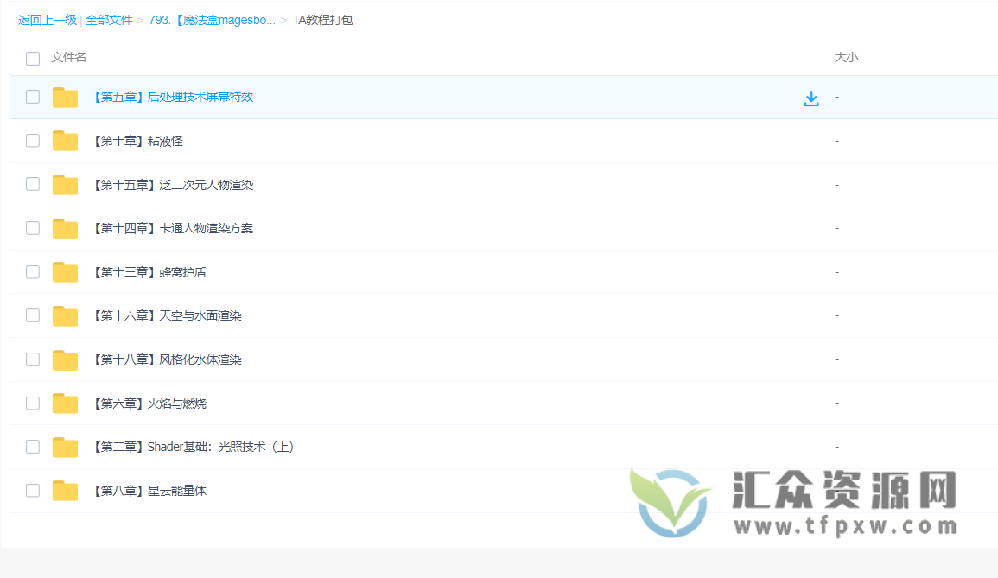The height and width of the screenshot is (578, 998).
Task: Open 全部文件 in the breadcrumb
Action: tap(109, 20)
